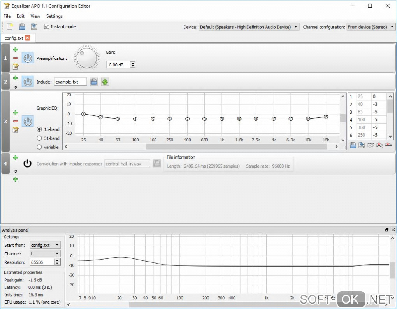Add a filter above Graphic EQ row

tap(16, 113)
